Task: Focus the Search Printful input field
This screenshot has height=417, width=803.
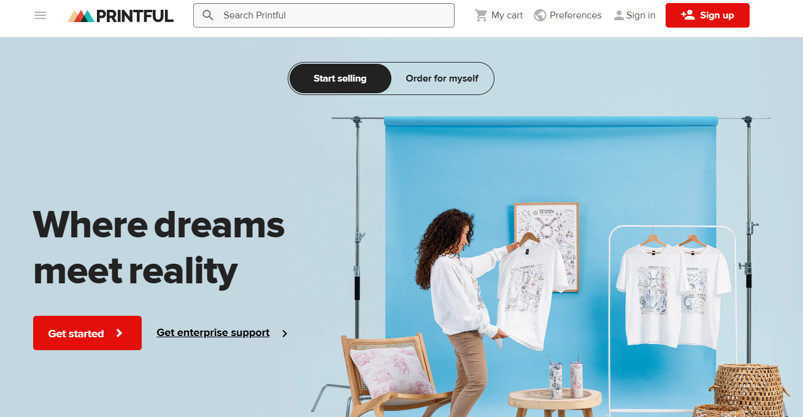Action: (324, 15)
